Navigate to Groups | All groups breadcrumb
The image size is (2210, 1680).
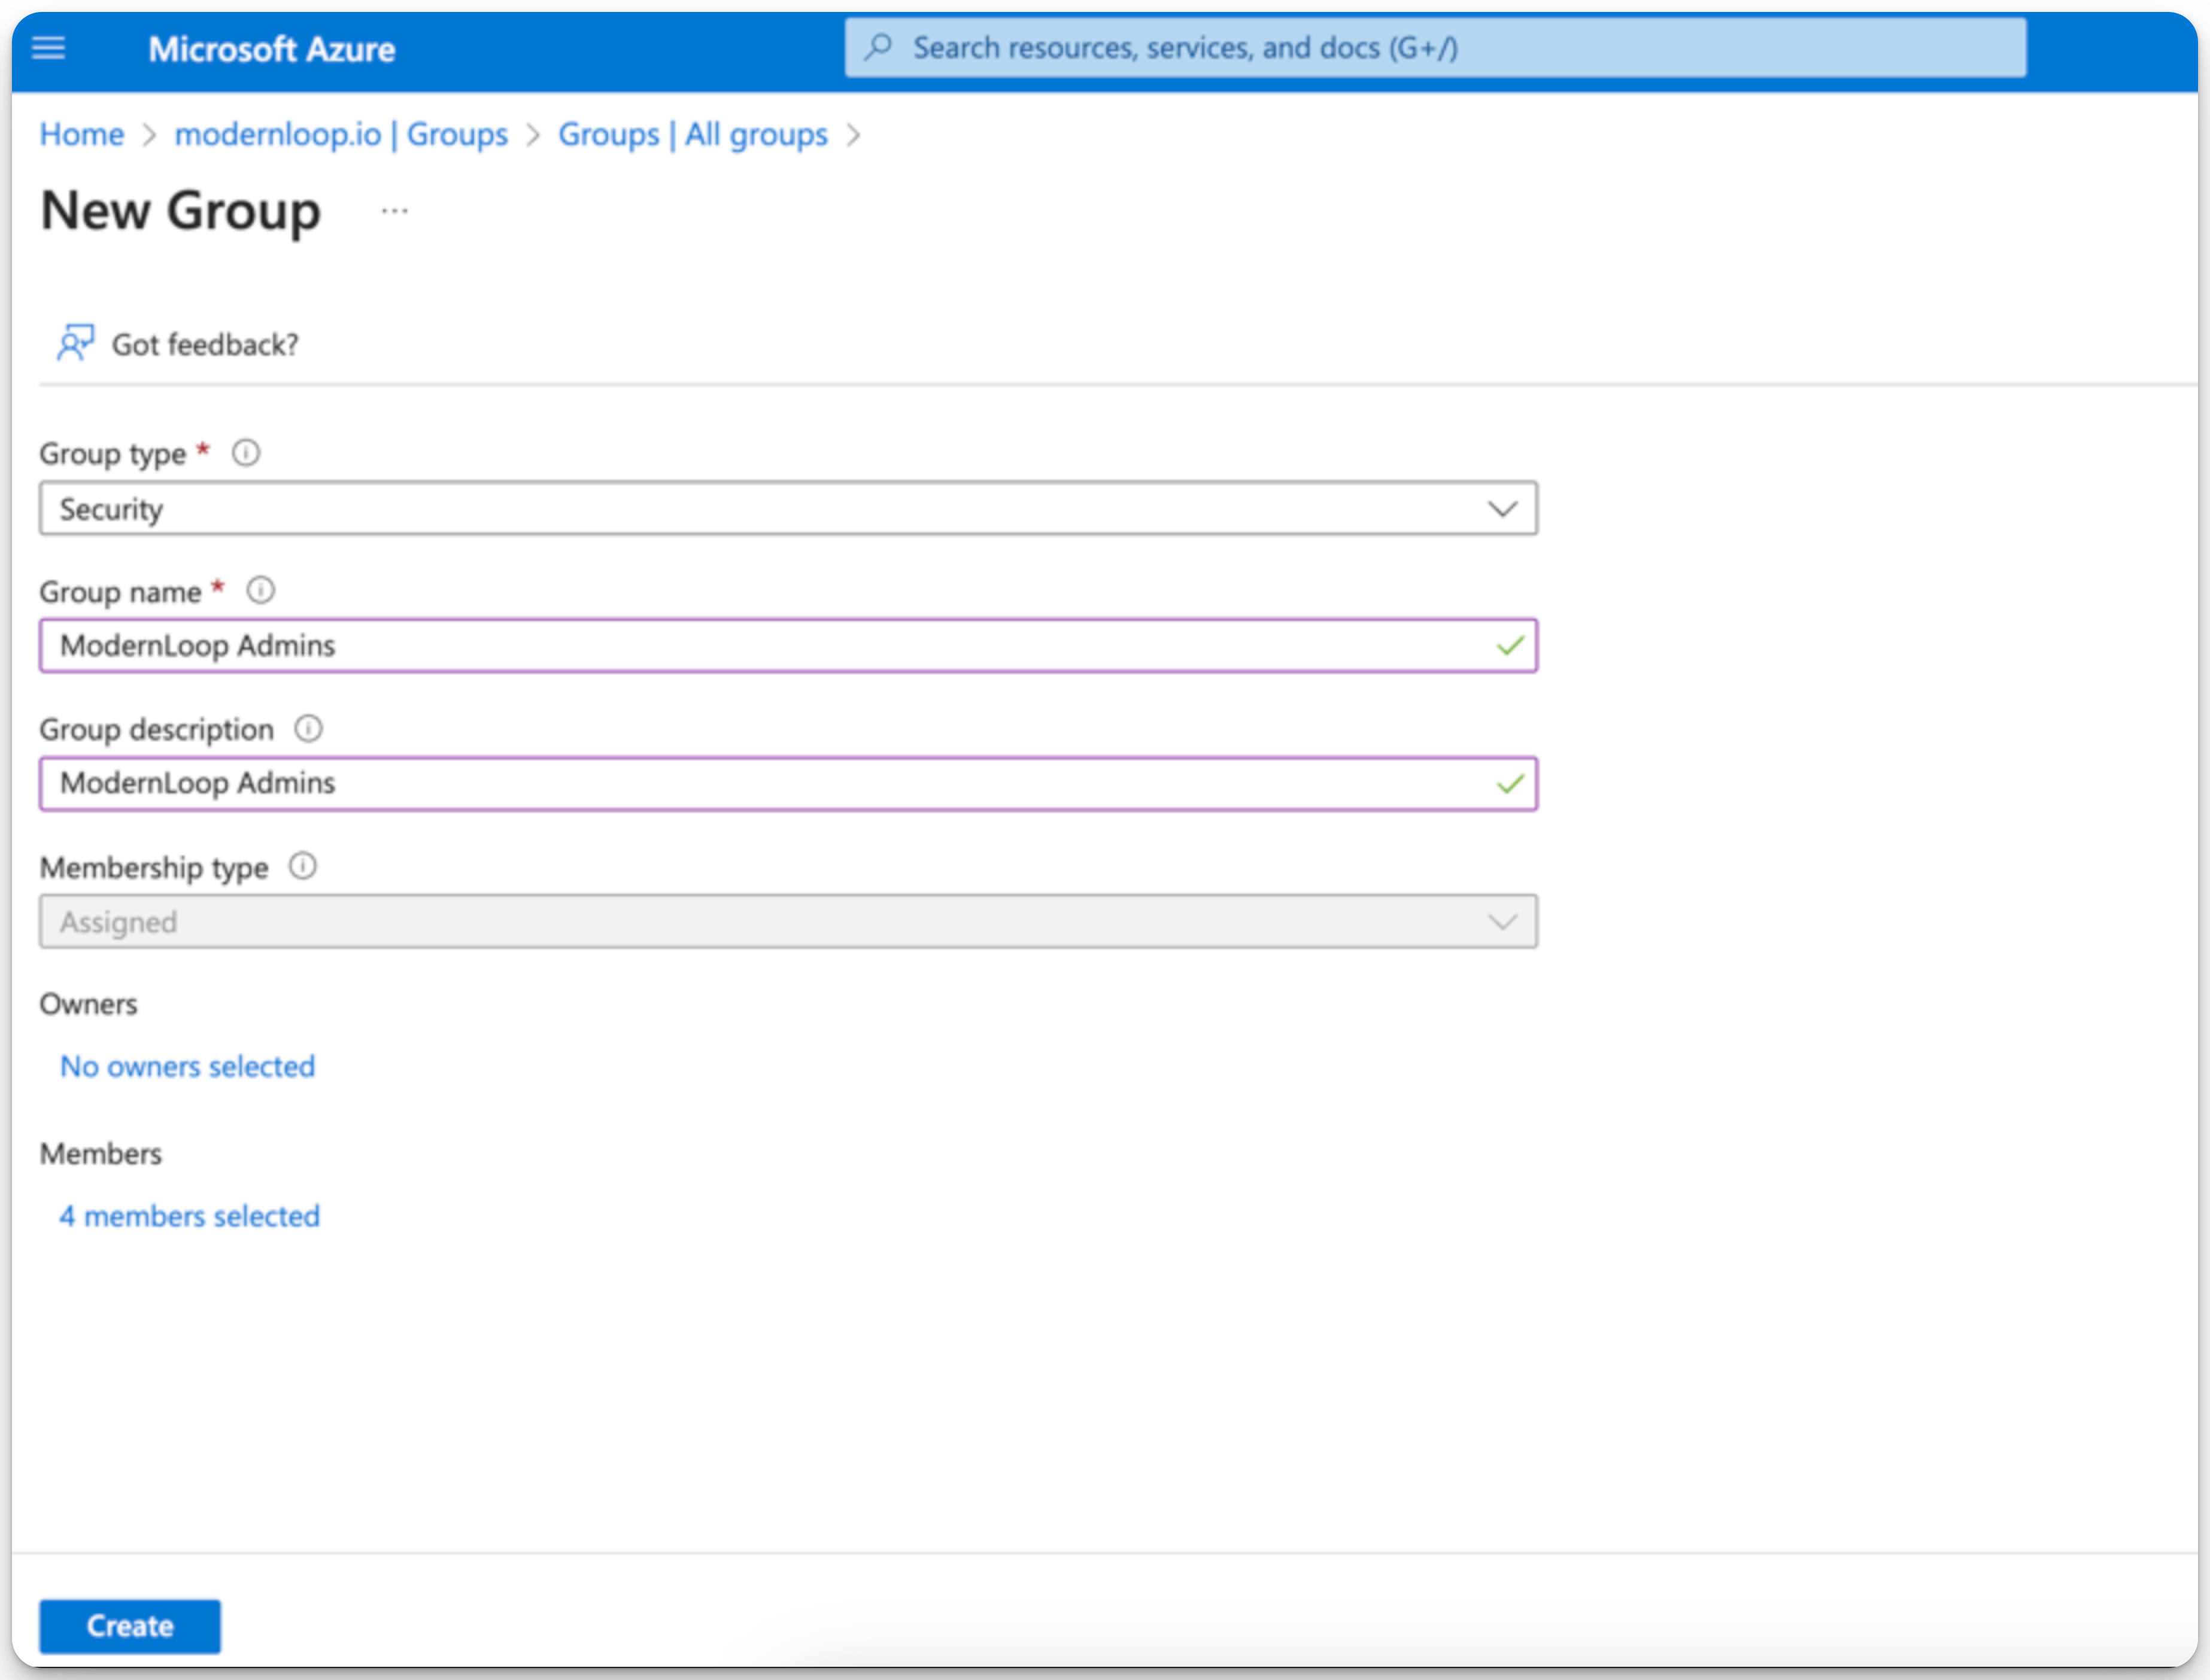pyautogui.click(x=693, y=134)
